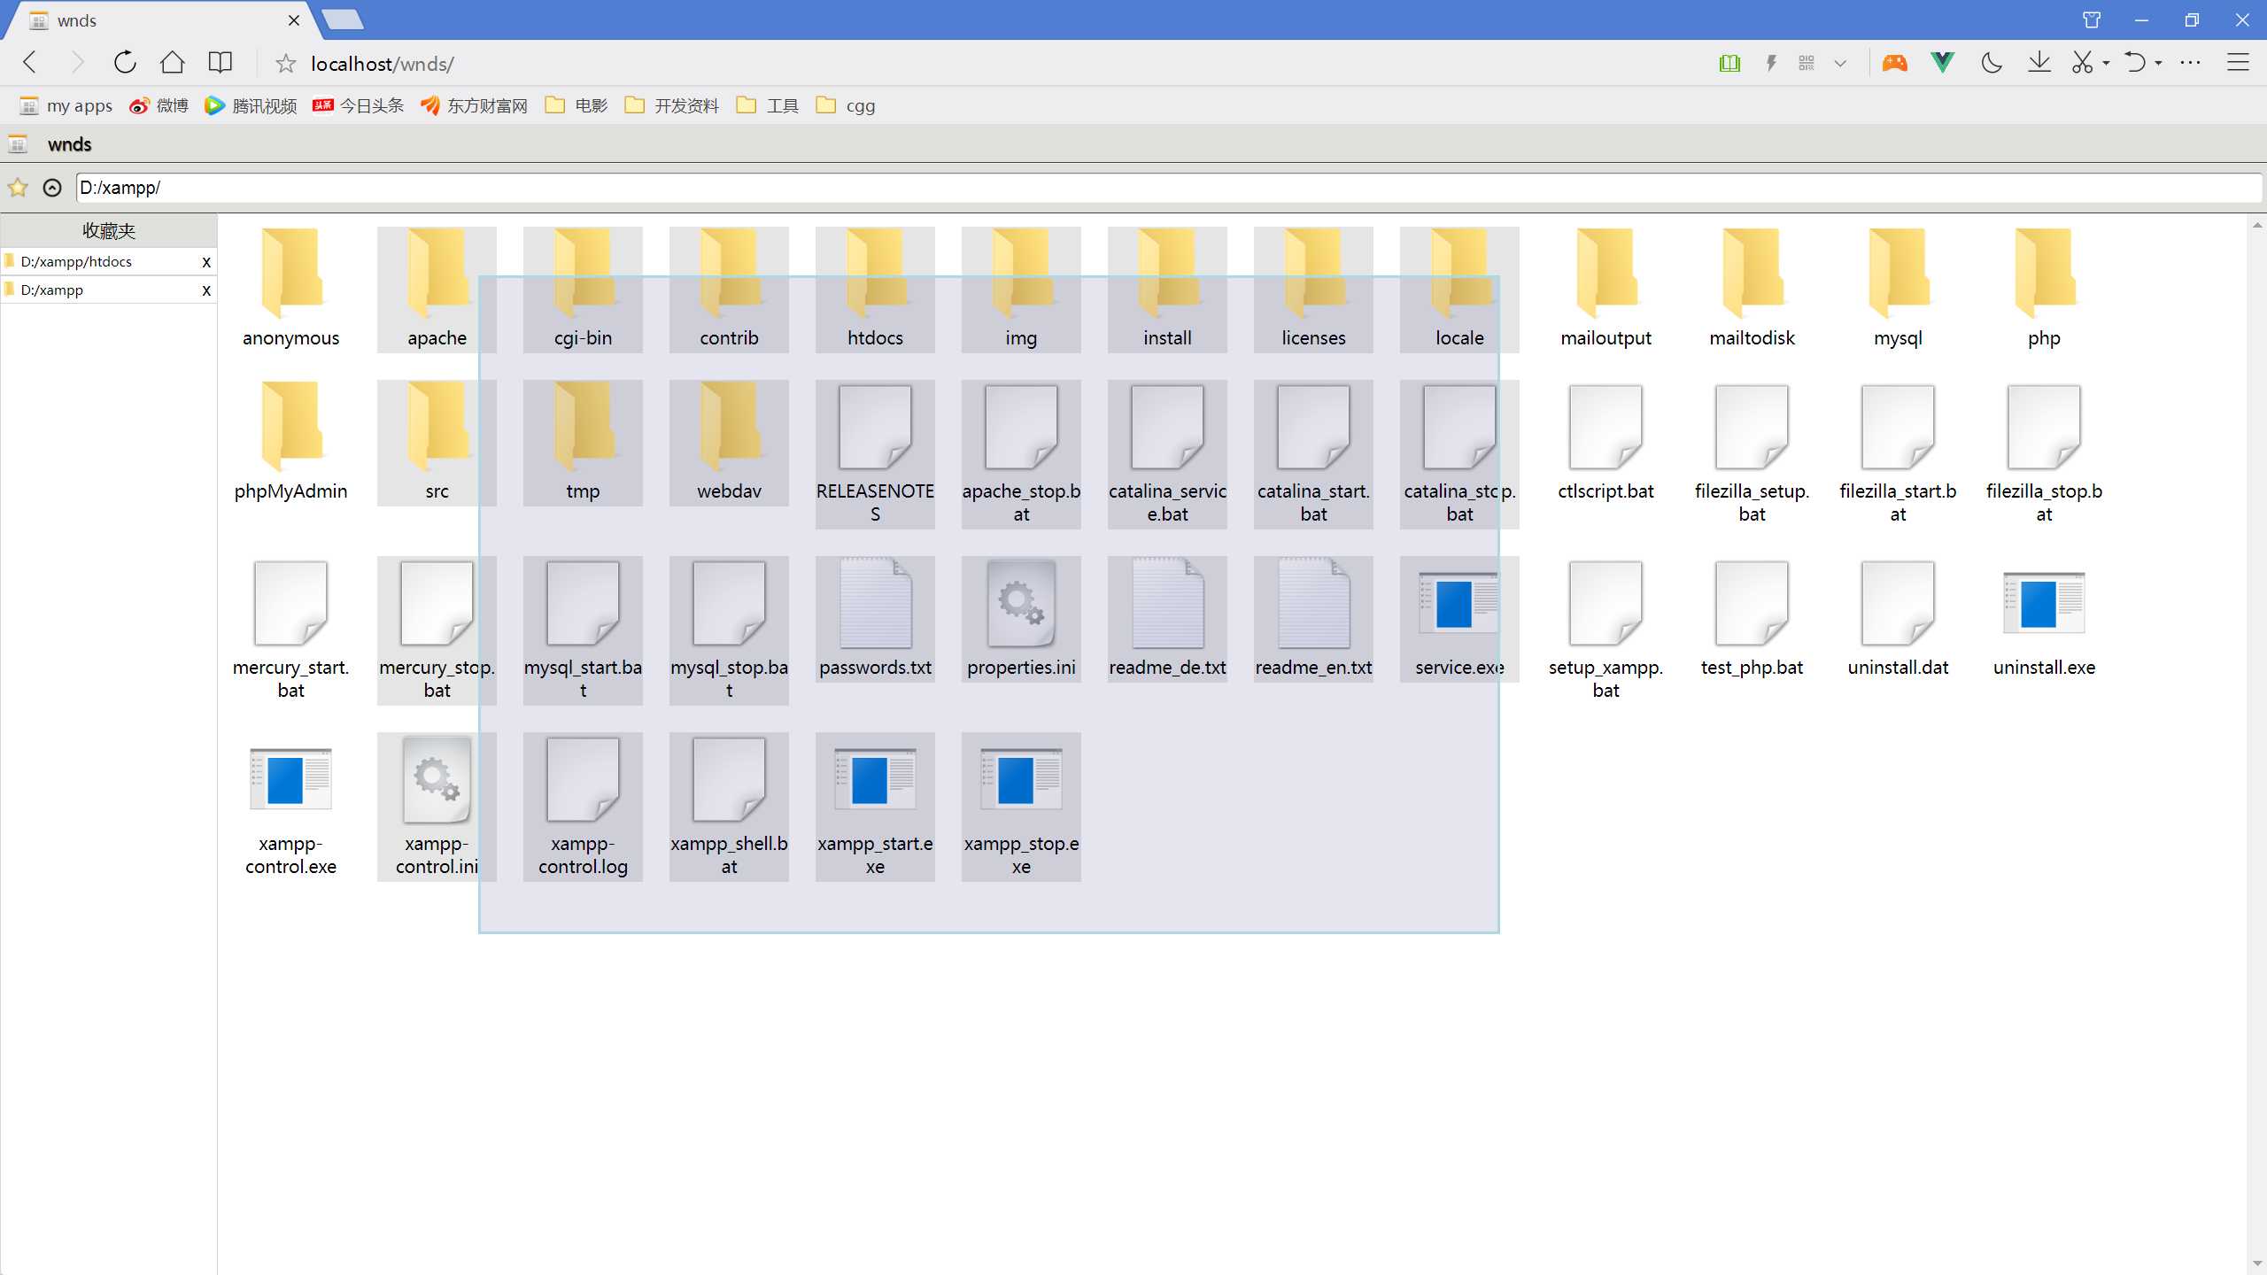
Task: Expand the screenshot tool dropdown arrow
Action: pyautogui.click(x=2106, y=64)
